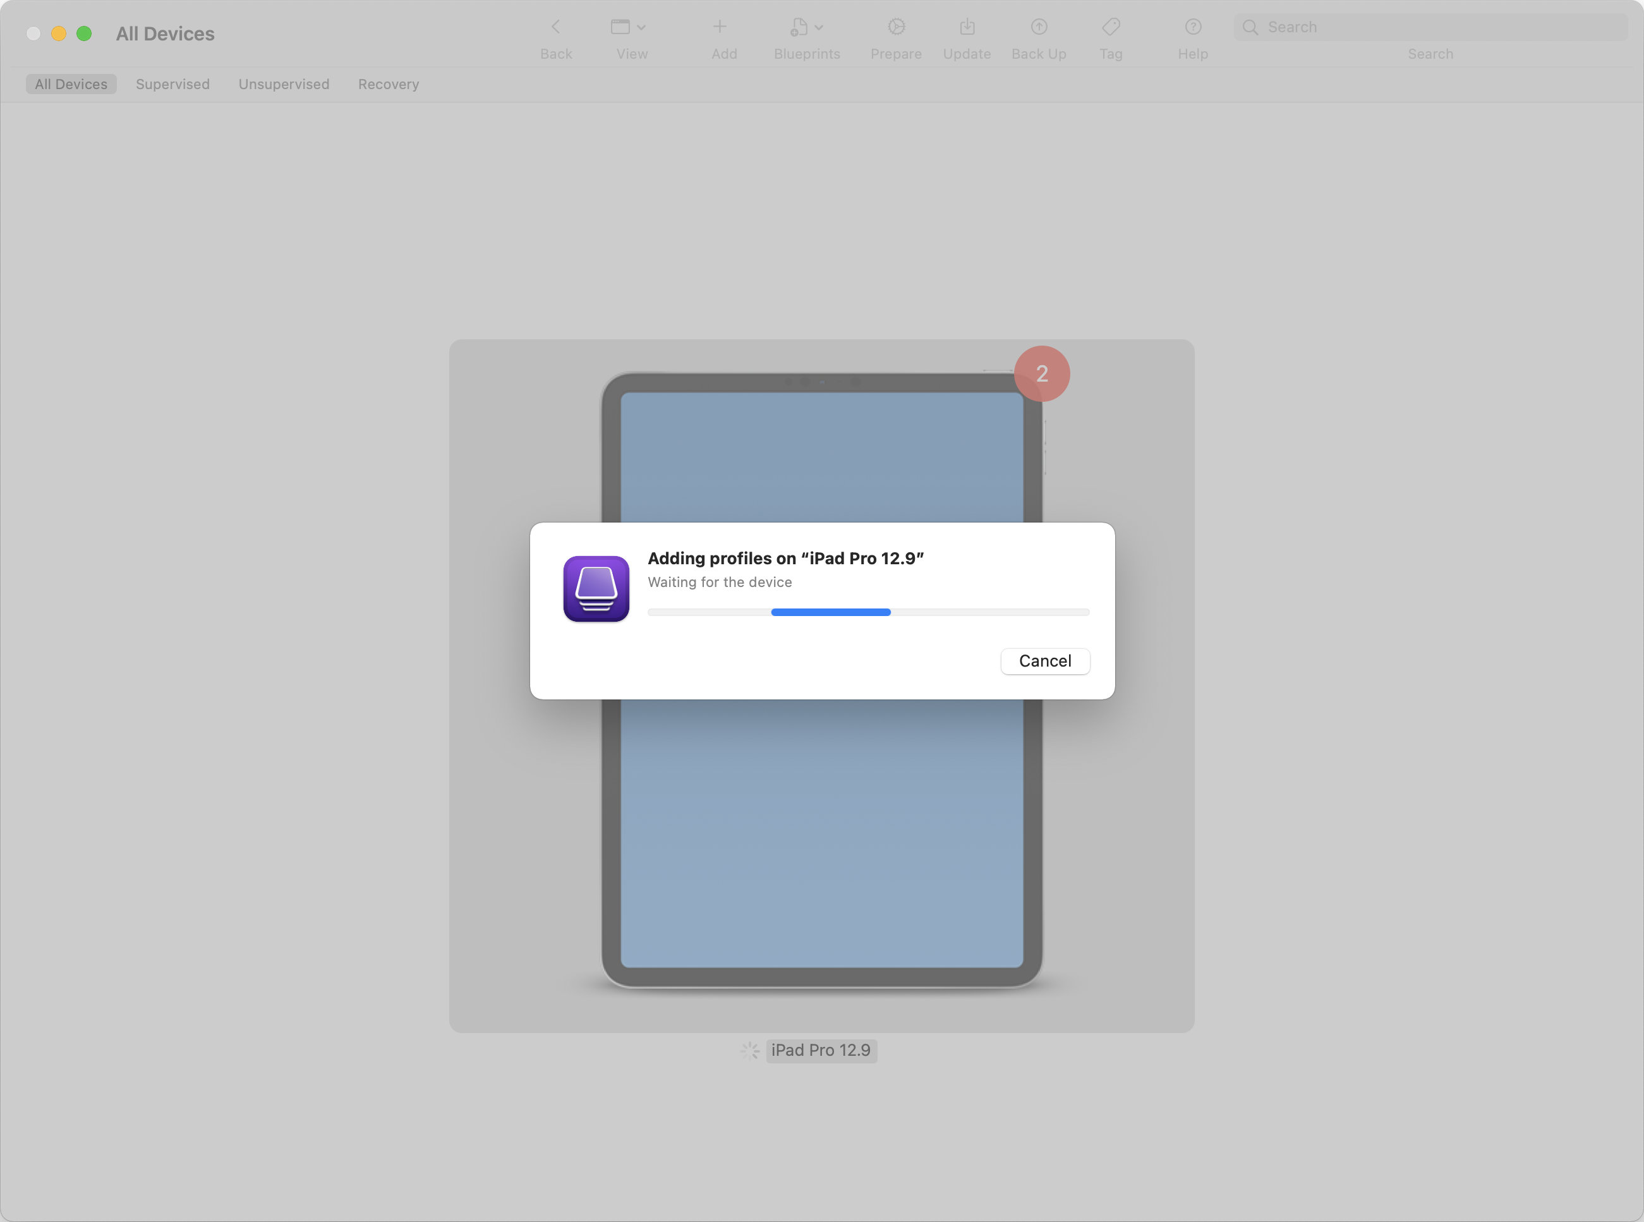Click the 'Waiting for the device' status text
The height and width of the screenshot is (1222, 1644).
tap(720, 582)
